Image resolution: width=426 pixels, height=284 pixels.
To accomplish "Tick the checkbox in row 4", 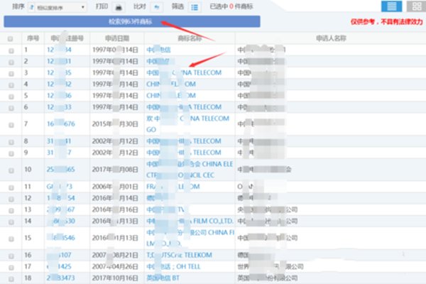I will click(x=11, y=85).
